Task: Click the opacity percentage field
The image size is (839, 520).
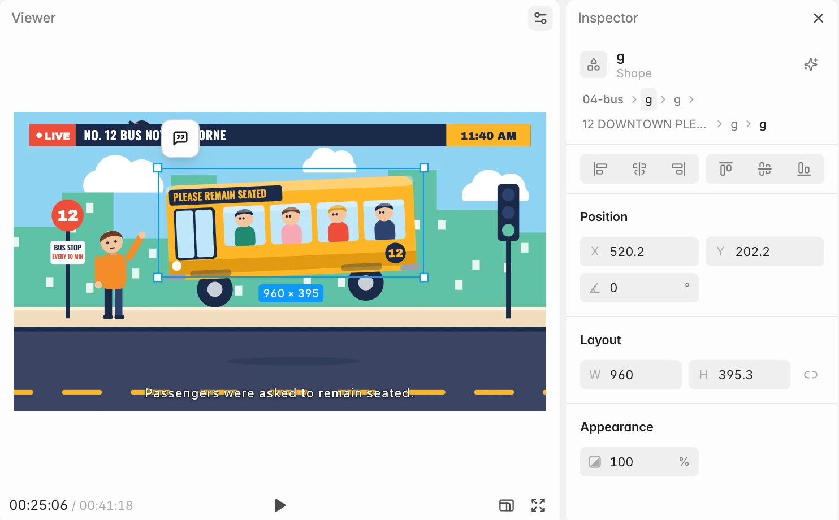Action: (639, 462)
